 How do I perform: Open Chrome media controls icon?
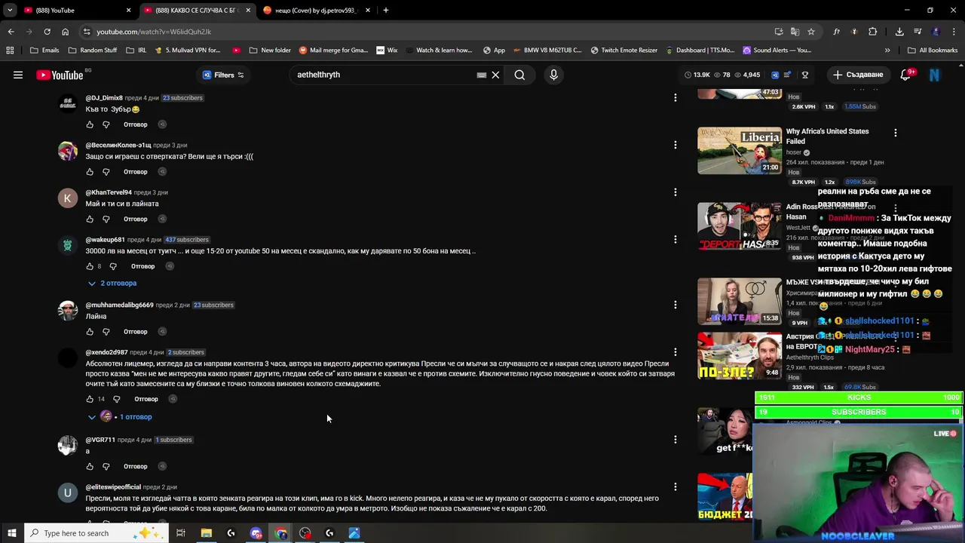[x=918, y=32]
